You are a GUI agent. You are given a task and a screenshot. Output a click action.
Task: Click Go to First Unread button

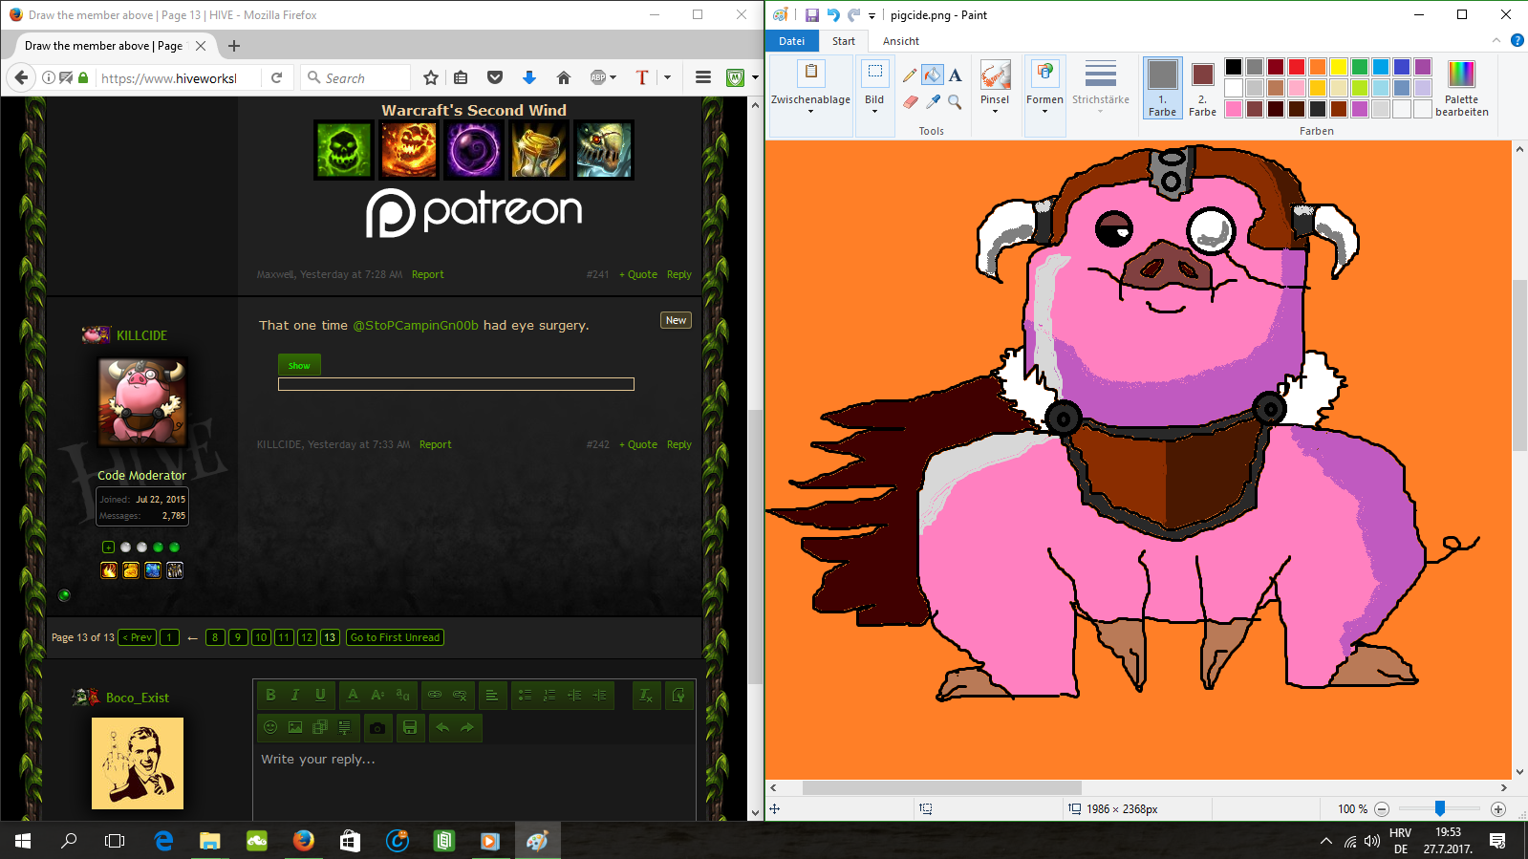pos(396,637)
